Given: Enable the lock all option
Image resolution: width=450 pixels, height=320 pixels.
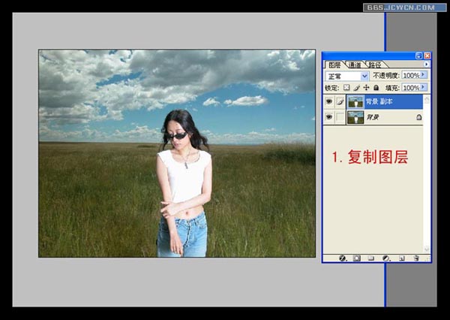Looking at the screenshot, I should [x=376, y=88].
